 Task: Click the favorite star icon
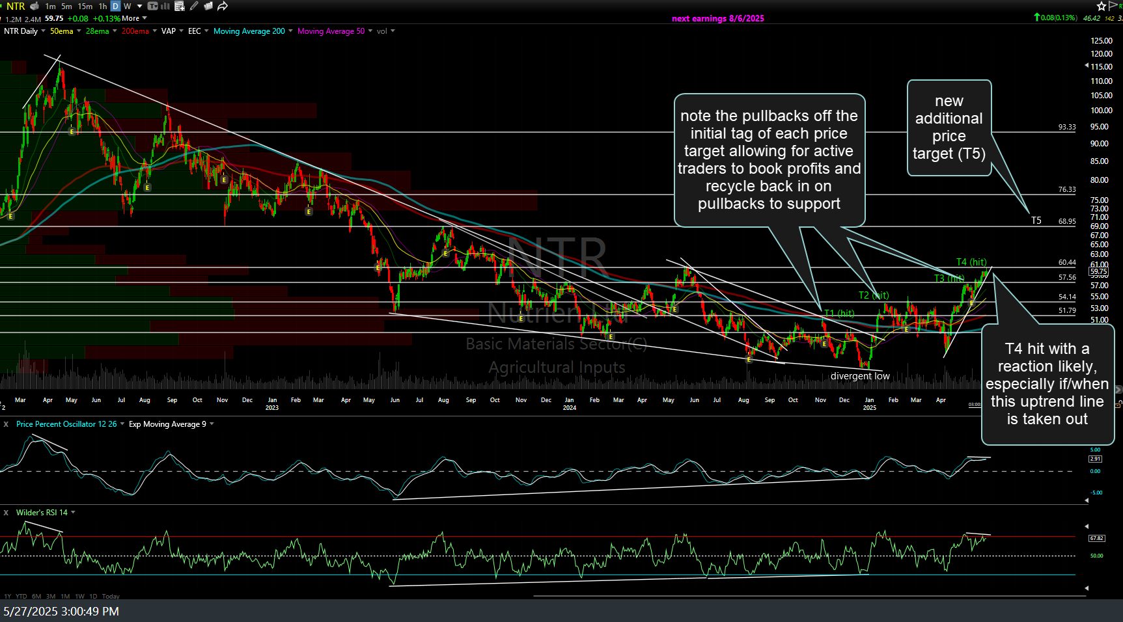pyautogui.click(x=1101, y=6)
